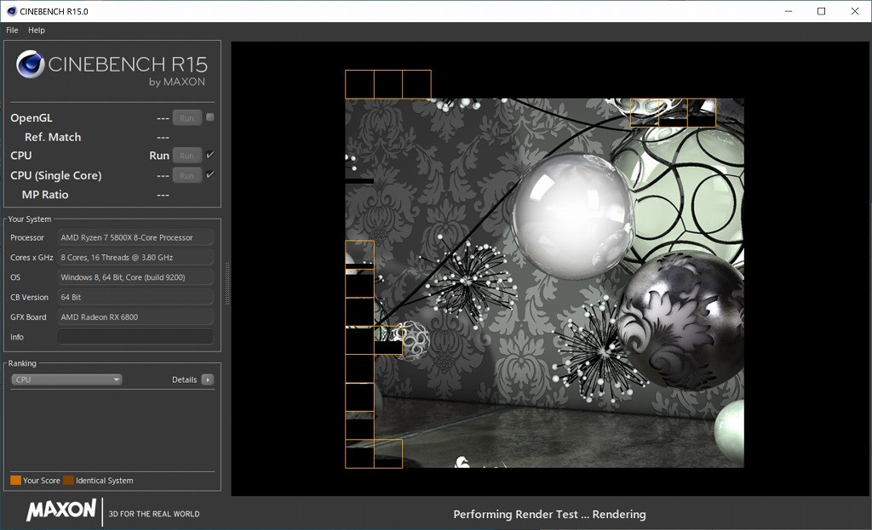Click the brown Identical System swatch
This screenshot has height=530, width=872.
(68, 481)
